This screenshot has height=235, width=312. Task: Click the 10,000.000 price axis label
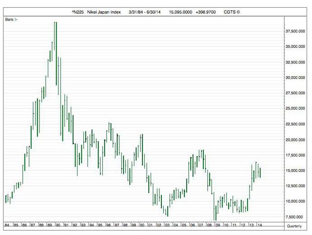tap(295, 201)
